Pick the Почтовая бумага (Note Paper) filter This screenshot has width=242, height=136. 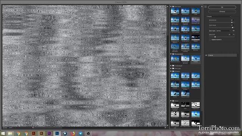coord(185,123)
